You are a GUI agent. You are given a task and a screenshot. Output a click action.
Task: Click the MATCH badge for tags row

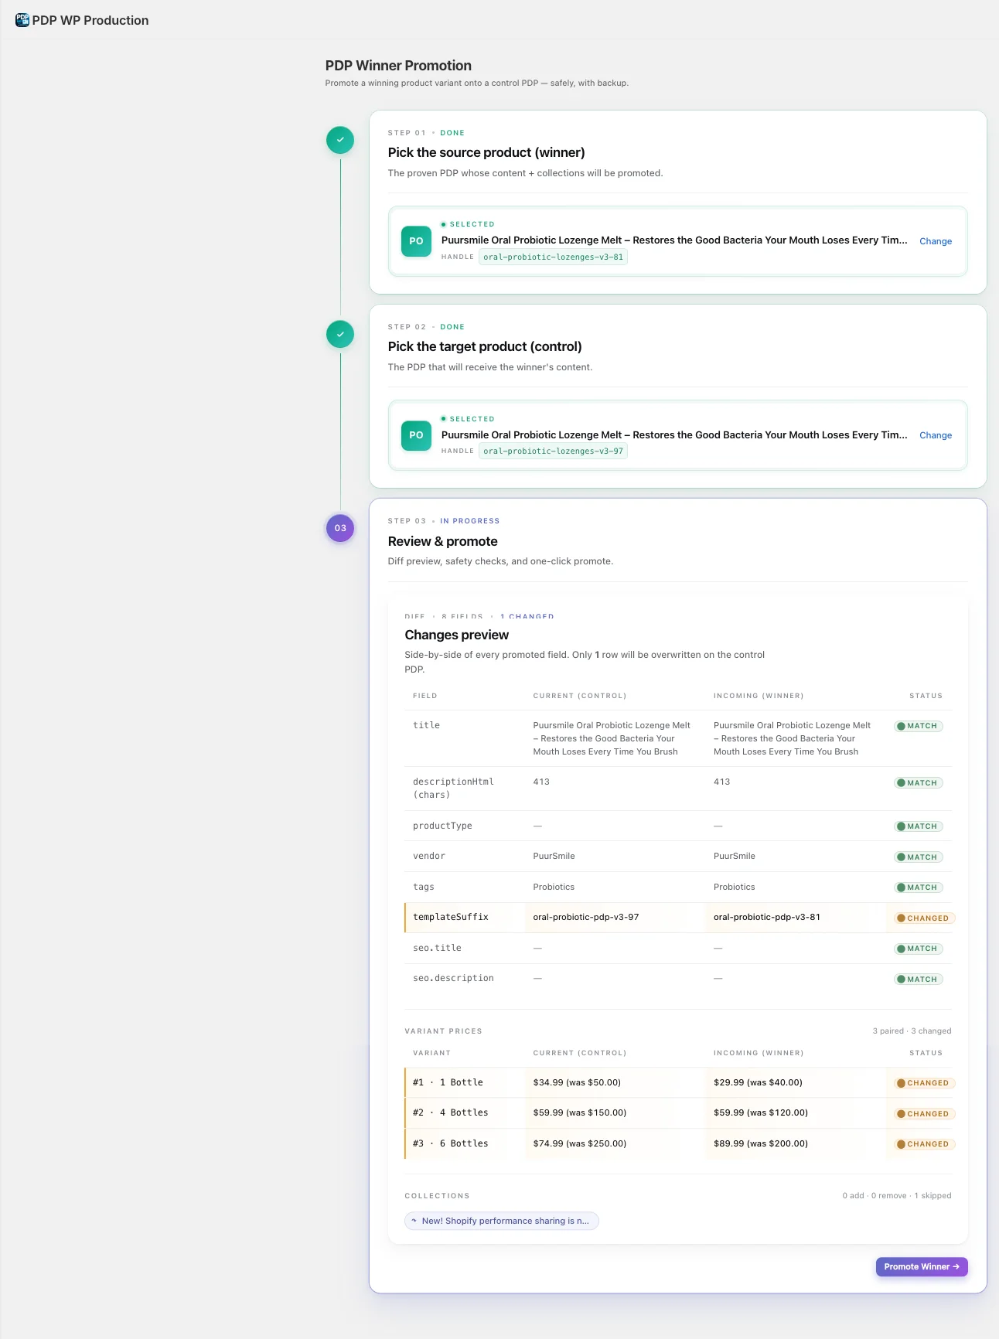point(919,888)
